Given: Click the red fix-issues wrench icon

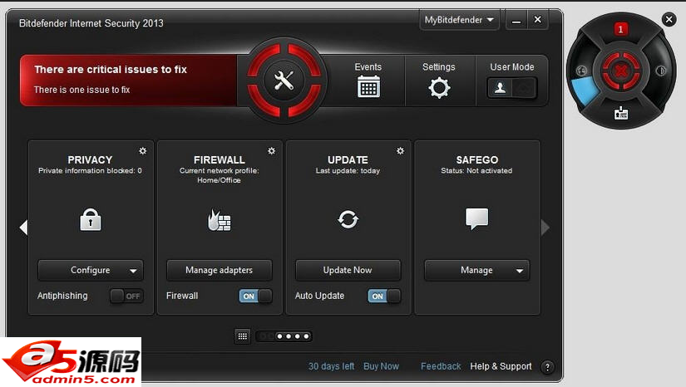Looking at the screenshot, I should pos(284,81).
